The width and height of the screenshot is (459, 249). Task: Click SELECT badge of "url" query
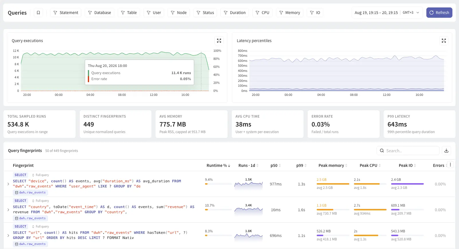(20, 226)
